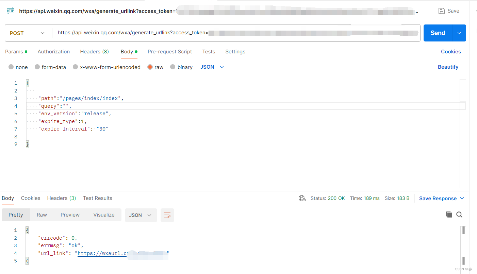
Task: Click the response body vertical scrollbar
Action: coord(463,245)
